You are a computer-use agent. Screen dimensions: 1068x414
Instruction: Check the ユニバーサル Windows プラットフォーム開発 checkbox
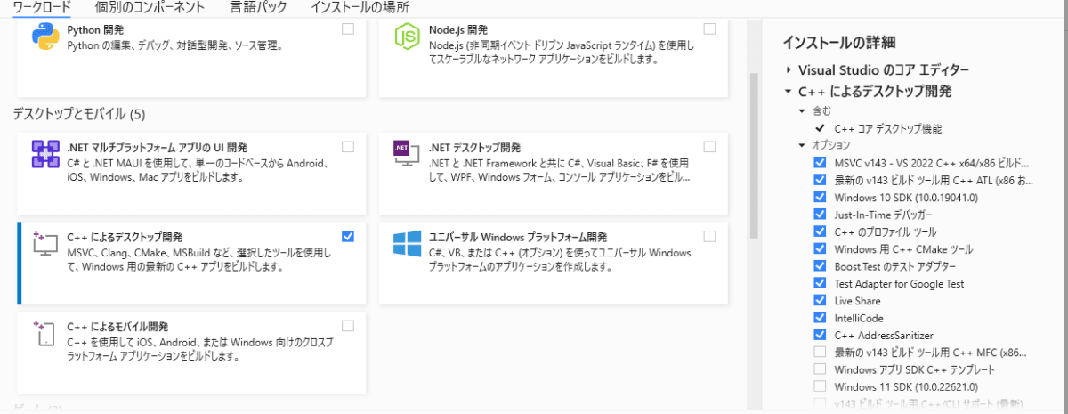point(709,236)
